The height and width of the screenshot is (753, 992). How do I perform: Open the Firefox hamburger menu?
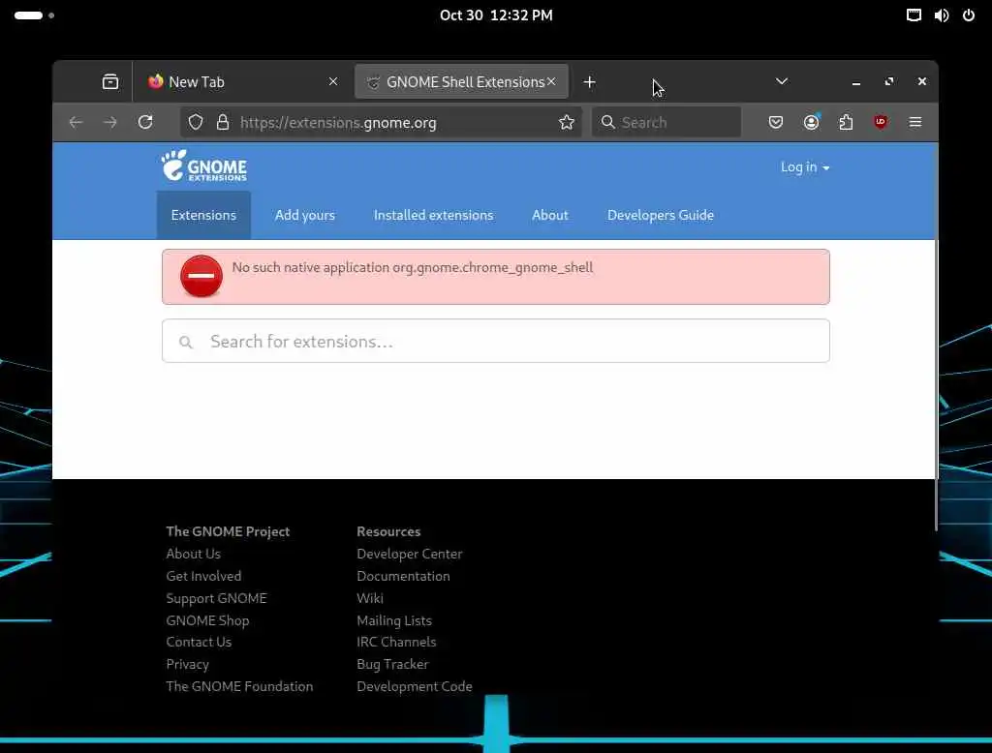(914, 122)
